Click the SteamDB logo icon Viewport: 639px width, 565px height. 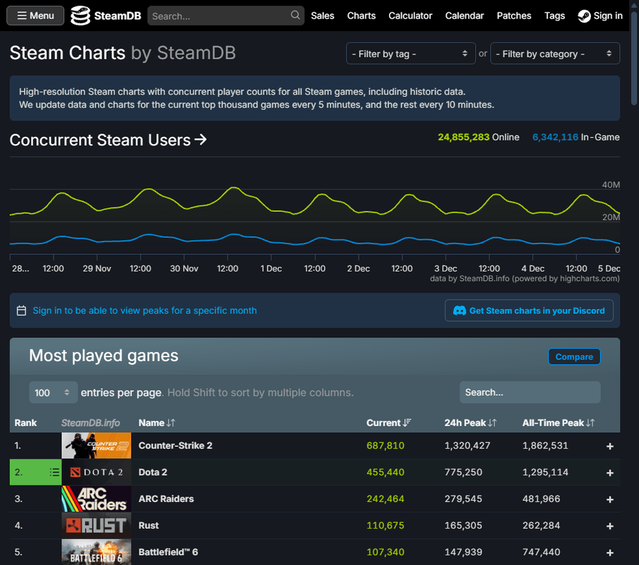[x=80, y=16]
